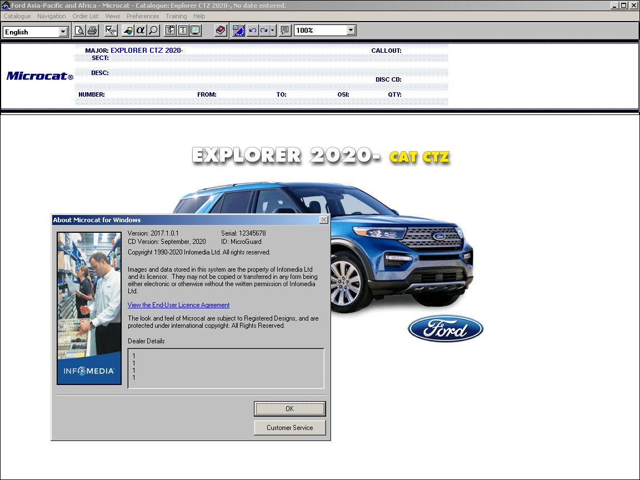This screenshot has height=480, width=640.
Task: Click the notes annotation icon
Action: click(285, 30)
